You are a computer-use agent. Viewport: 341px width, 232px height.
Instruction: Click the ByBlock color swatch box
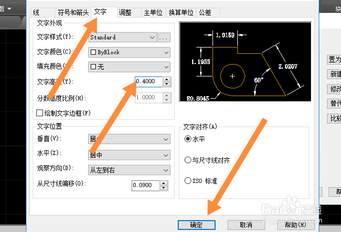[x=93, y=52]
